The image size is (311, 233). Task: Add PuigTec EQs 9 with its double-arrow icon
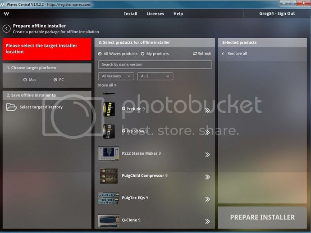(207, 199)
